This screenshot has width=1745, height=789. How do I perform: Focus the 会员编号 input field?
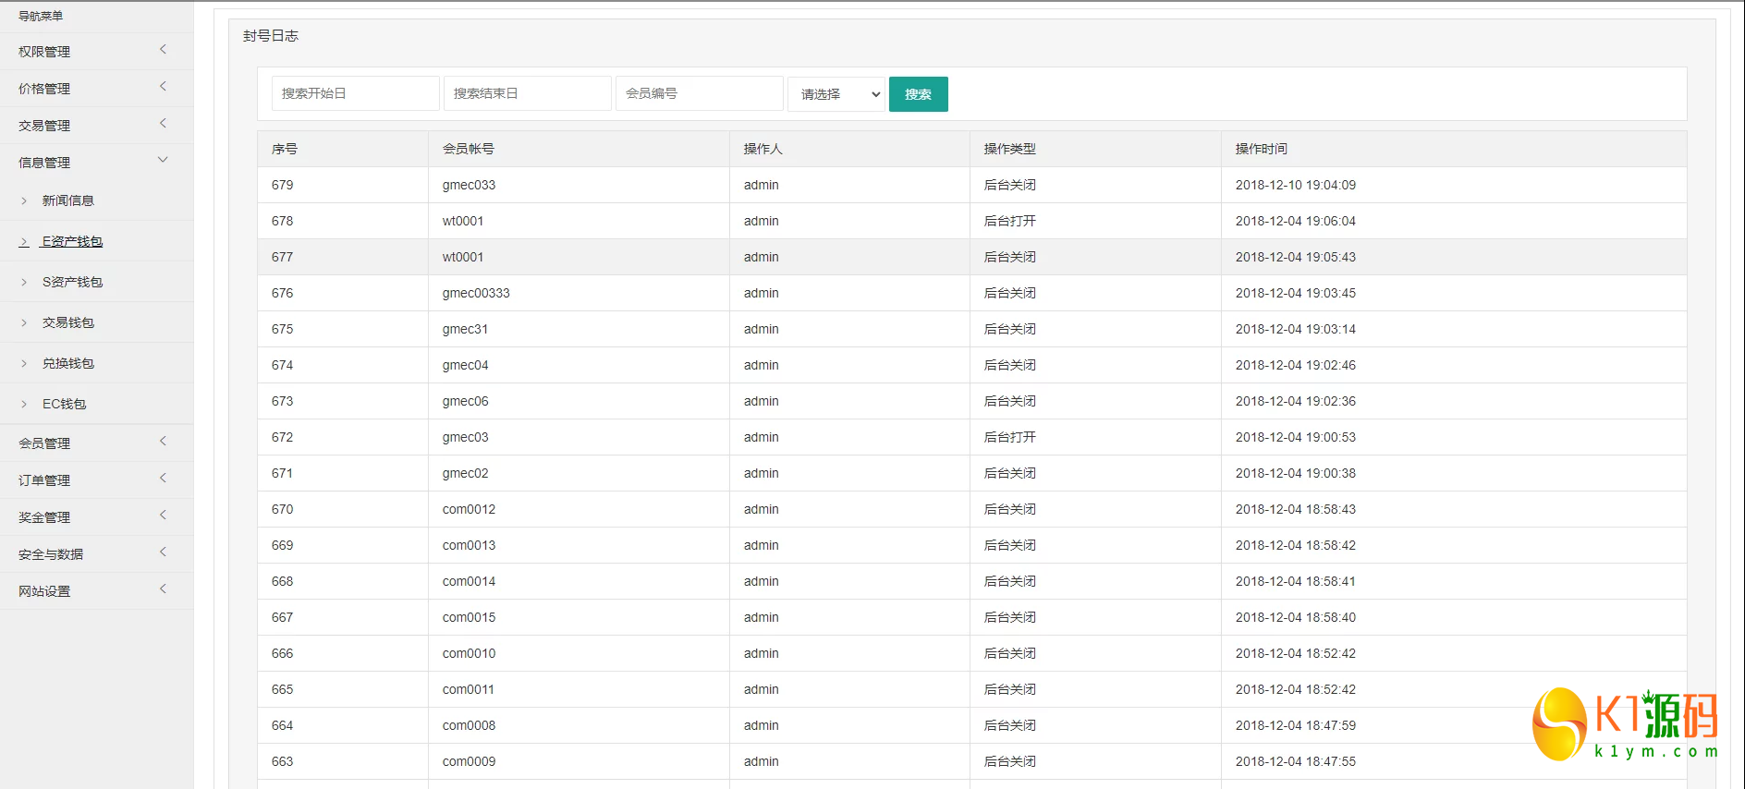point(700,93)
